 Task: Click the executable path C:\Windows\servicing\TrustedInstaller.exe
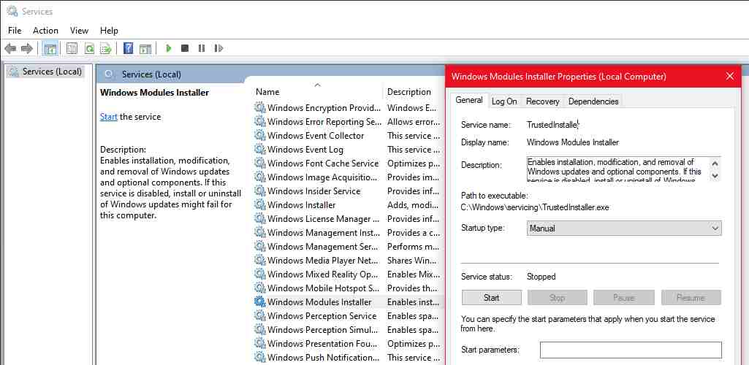pyautogui.click(x=535, y=207)
